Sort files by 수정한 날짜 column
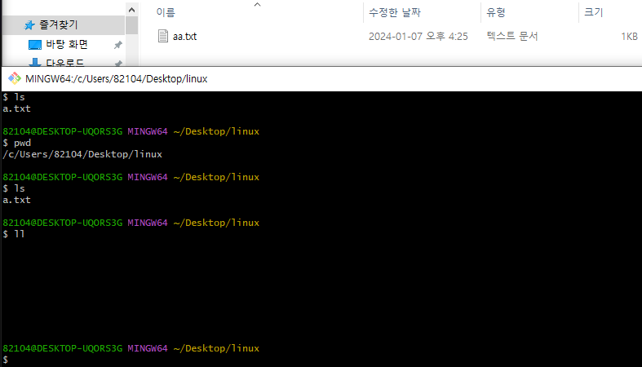Image resolution: width=642 pixels, height=367 pixels. click(x=395, y=12)
